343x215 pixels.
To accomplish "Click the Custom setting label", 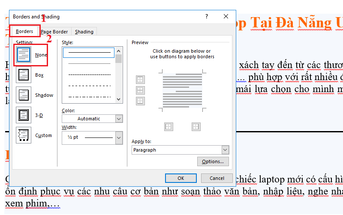I will click(44, 135).
